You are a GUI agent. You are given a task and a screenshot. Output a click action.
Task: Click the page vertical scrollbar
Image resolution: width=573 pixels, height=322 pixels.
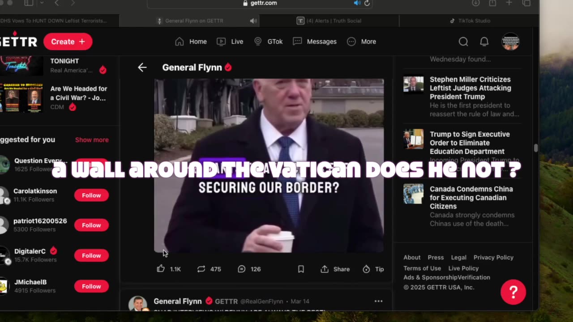pyautogui.click(x=536, y=148)
